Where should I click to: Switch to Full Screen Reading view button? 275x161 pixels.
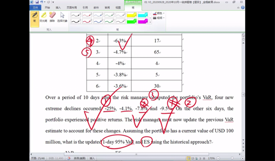193,159
